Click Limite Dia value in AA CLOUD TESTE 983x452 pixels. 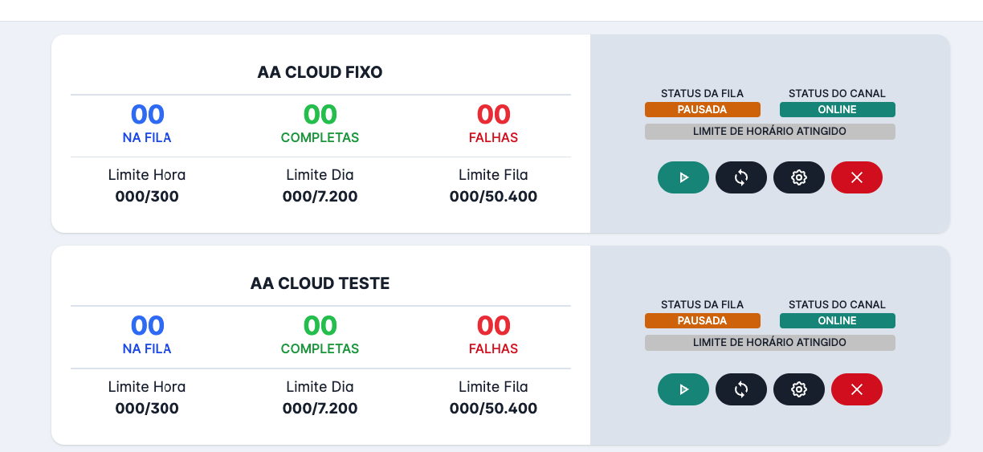click(x=320, y=408)
